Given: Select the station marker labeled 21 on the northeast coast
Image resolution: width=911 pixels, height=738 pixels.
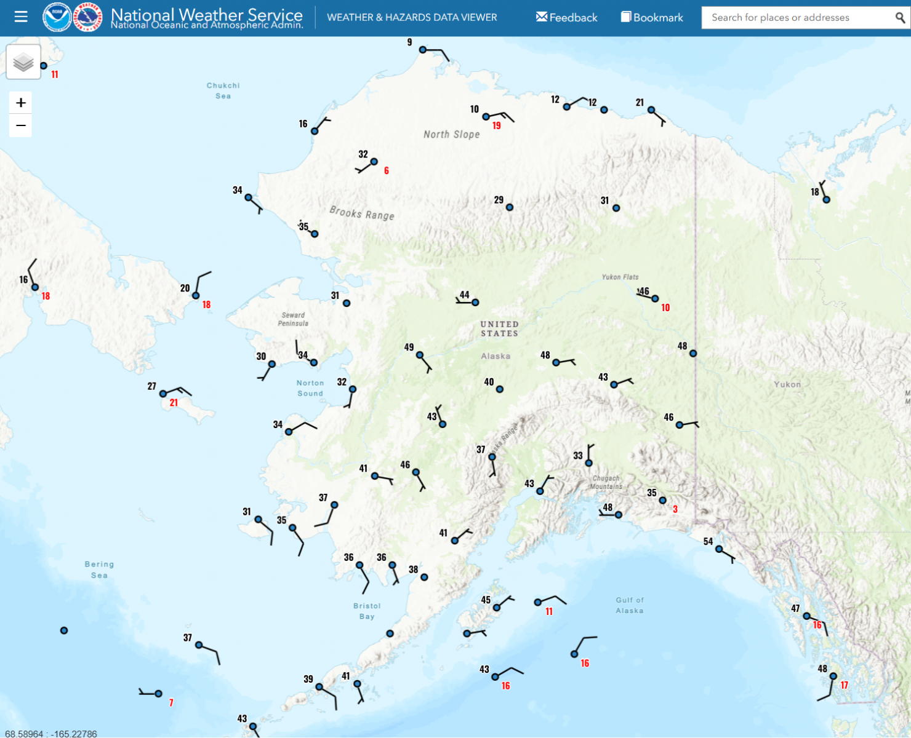Looking at the screenshot, I should tap(651, 110).
